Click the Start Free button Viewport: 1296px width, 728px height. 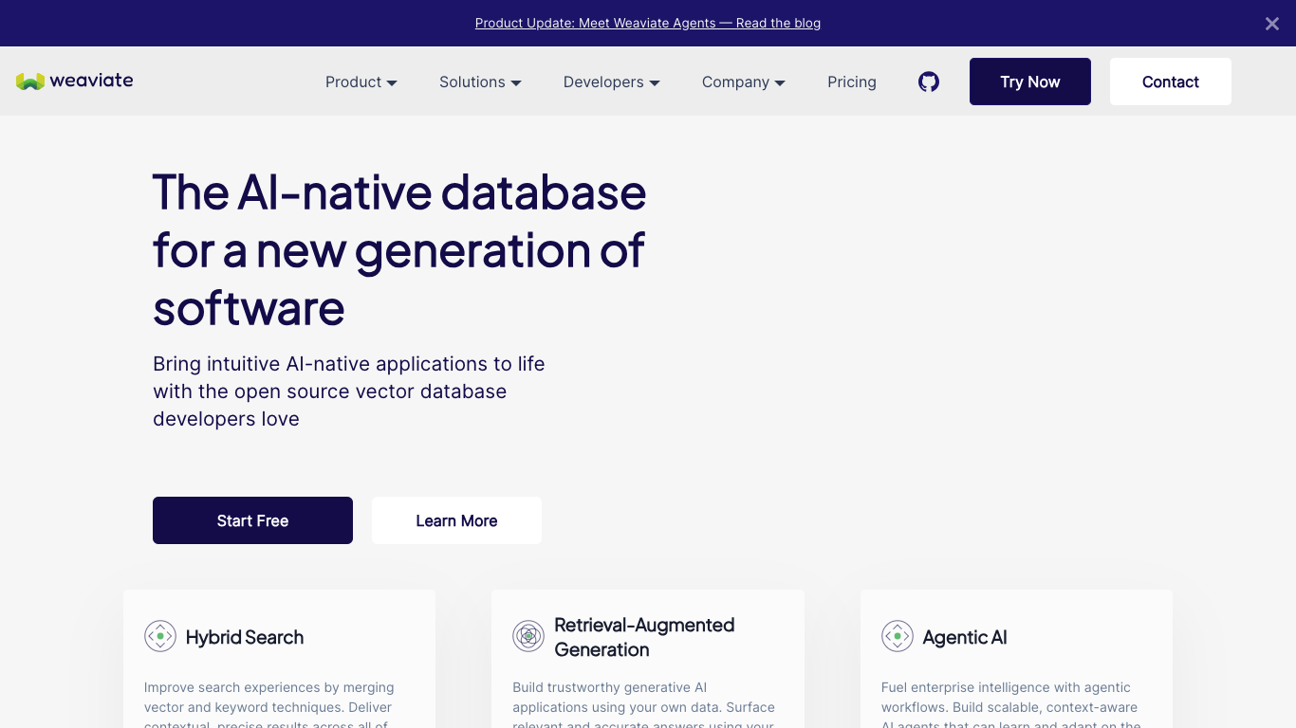pyautogui.click(x=252, y=520)
